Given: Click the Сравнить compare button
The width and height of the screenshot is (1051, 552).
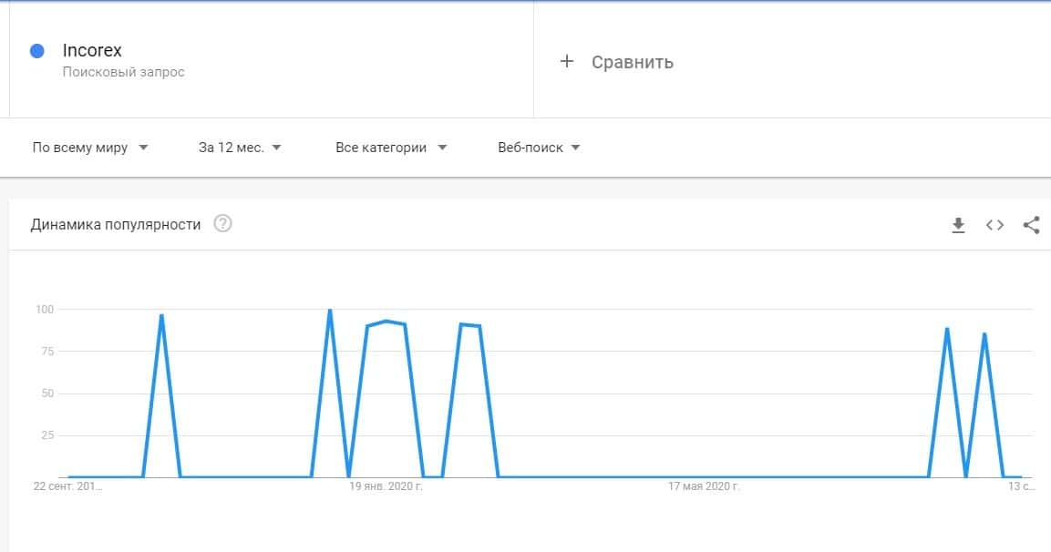Looking at the screenshot, I should point(632,62).
